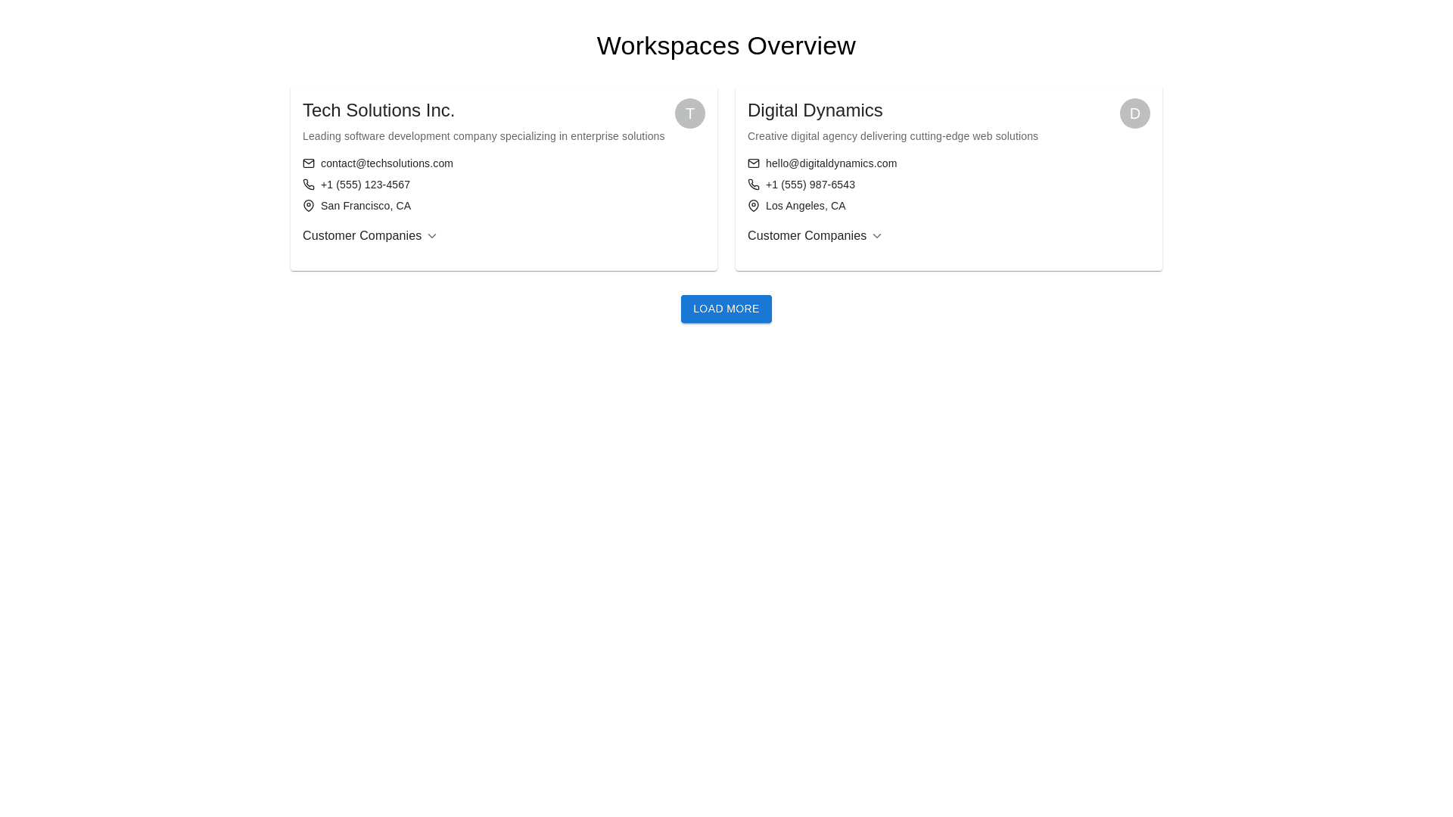Expand Customer Companies under Digital Dynamics
The height and width of the screenshot is (817, 1453).
click(807, 236)
